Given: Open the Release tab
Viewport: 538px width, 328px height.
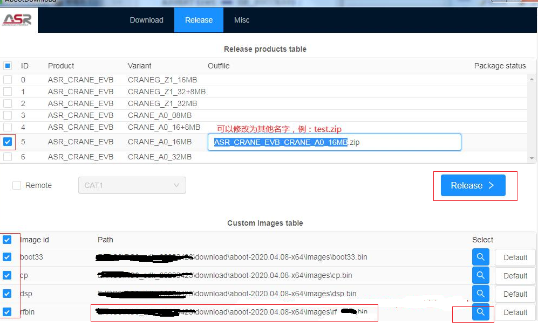Looking at the screenshot, I should click(x=199, y=20).
